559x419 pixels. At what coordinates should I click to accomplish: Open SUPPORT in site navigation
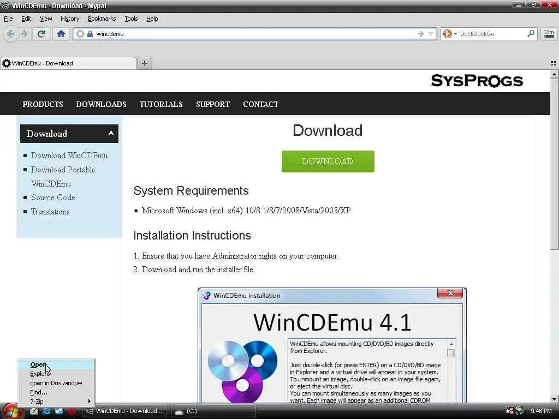(x=213, y=104)
